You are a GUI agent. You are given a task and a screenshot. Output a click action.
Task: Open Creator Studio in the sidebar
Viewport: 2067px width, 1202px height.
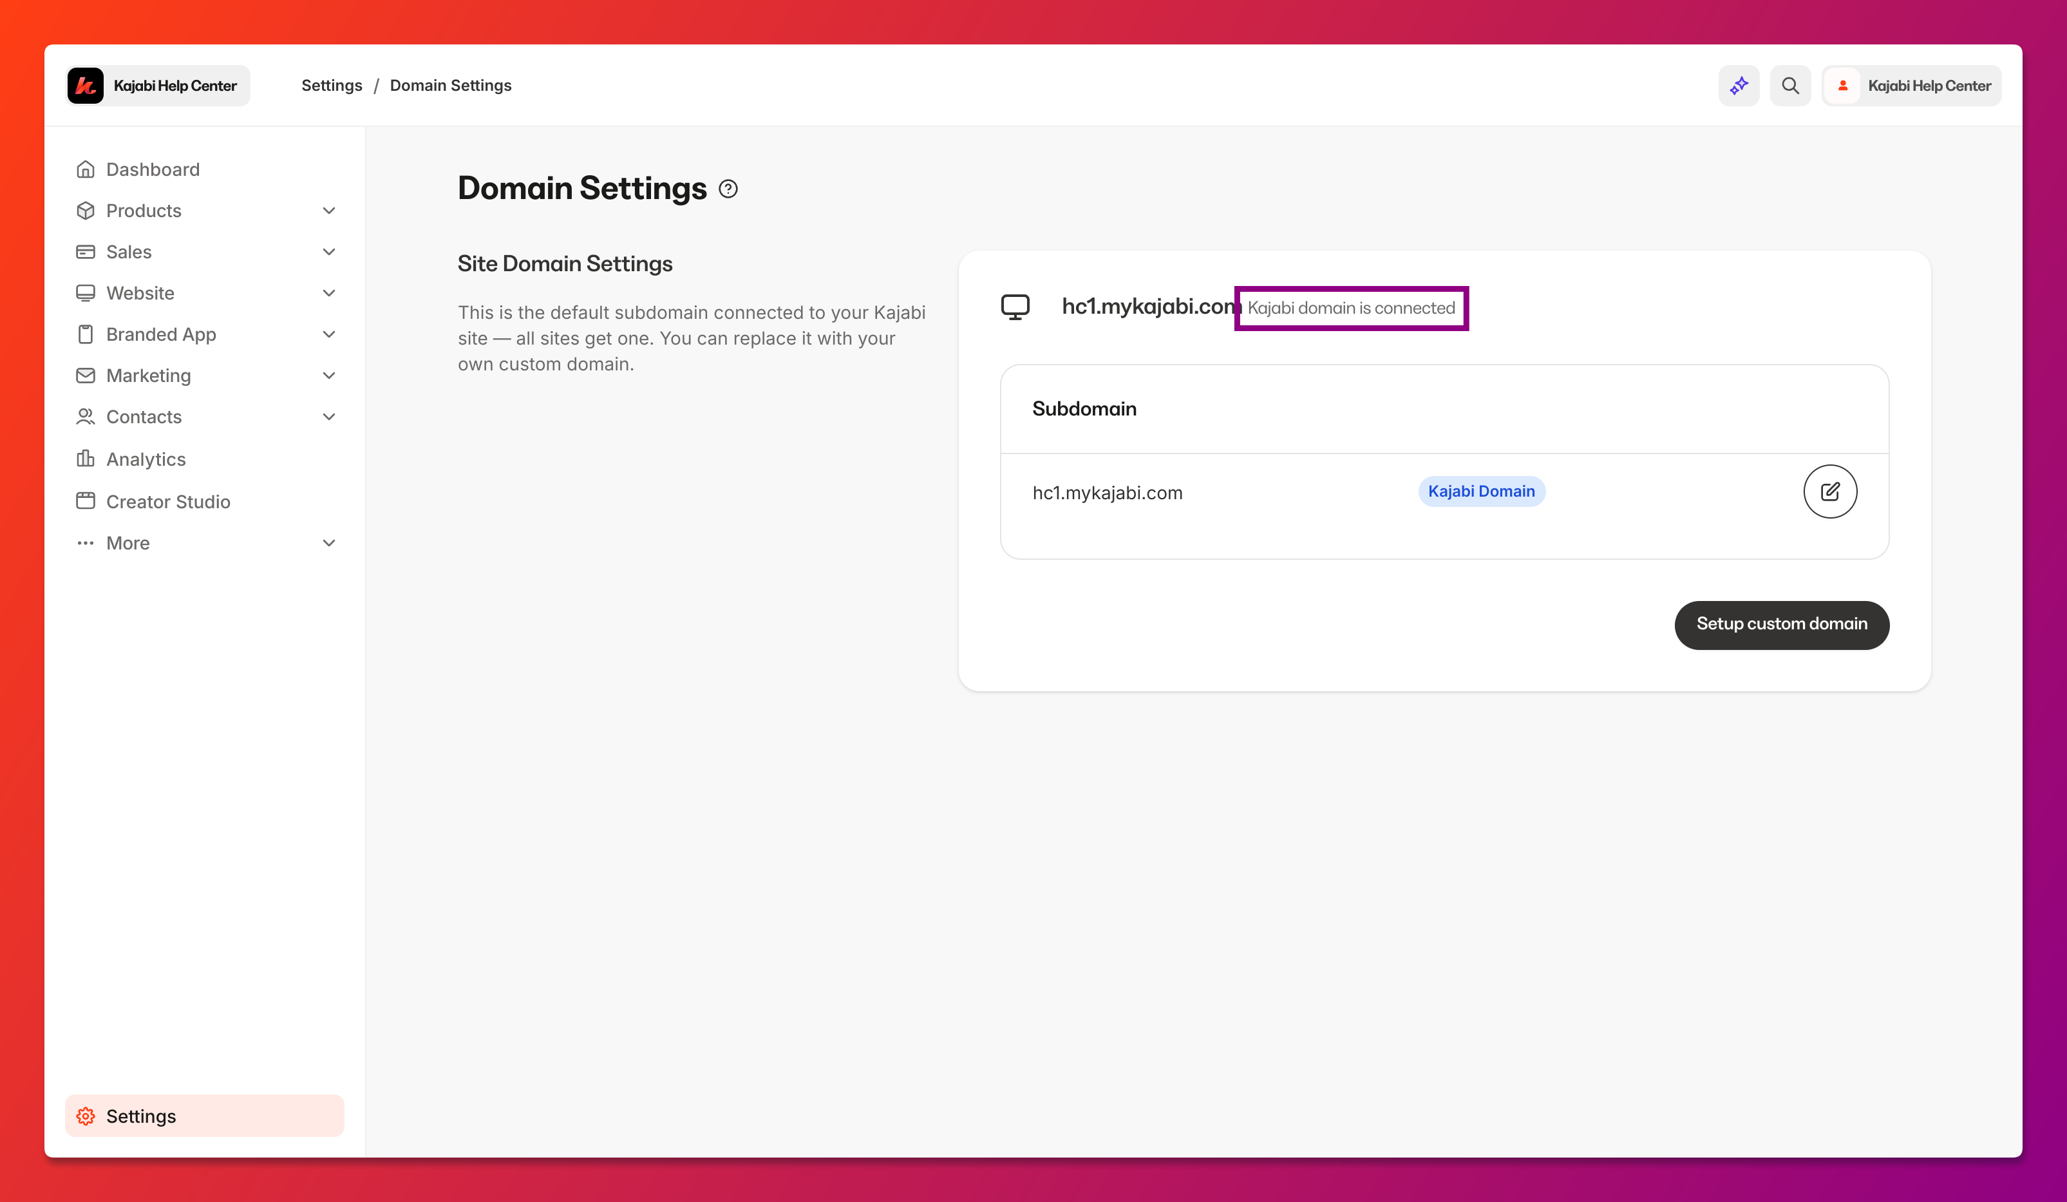point(205,501)
